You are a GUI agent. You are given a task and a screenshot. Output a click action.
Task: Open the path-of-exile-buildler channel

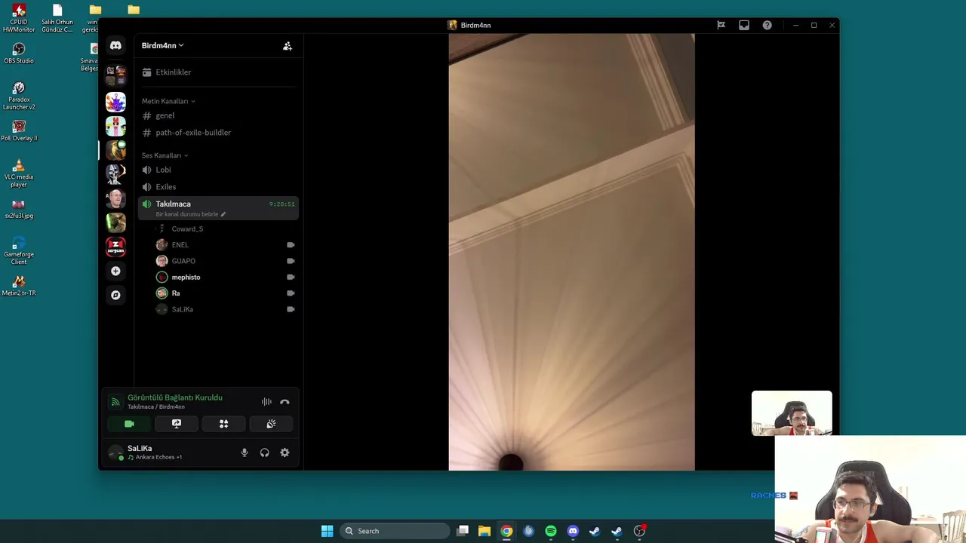pos(218,133)
